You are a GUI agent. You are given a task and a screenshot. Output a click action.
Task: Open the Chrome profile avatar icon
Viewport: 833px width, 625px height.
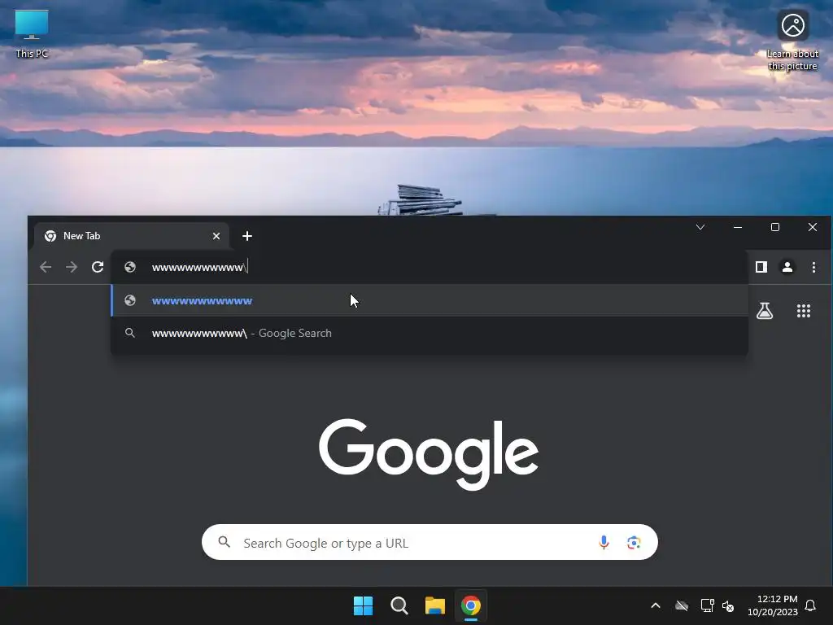787,267
